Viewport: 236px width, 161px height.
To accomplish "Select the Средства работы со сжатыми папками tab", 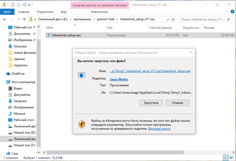I will (100, 5).
